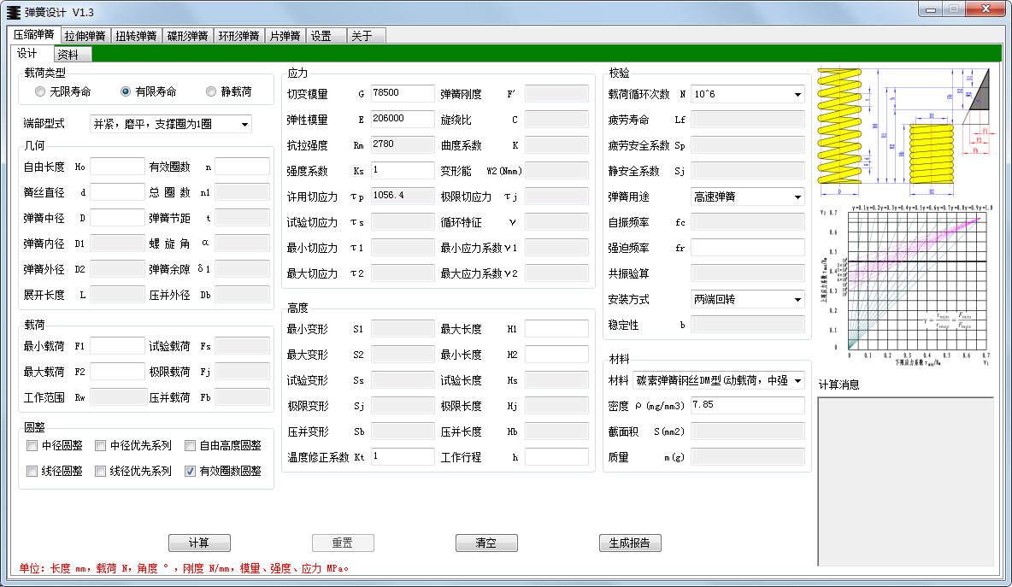Image resolution: width=1012 pixels, height=587 pixels.
Task: Click the 计算 button
Action: [199, 543]
